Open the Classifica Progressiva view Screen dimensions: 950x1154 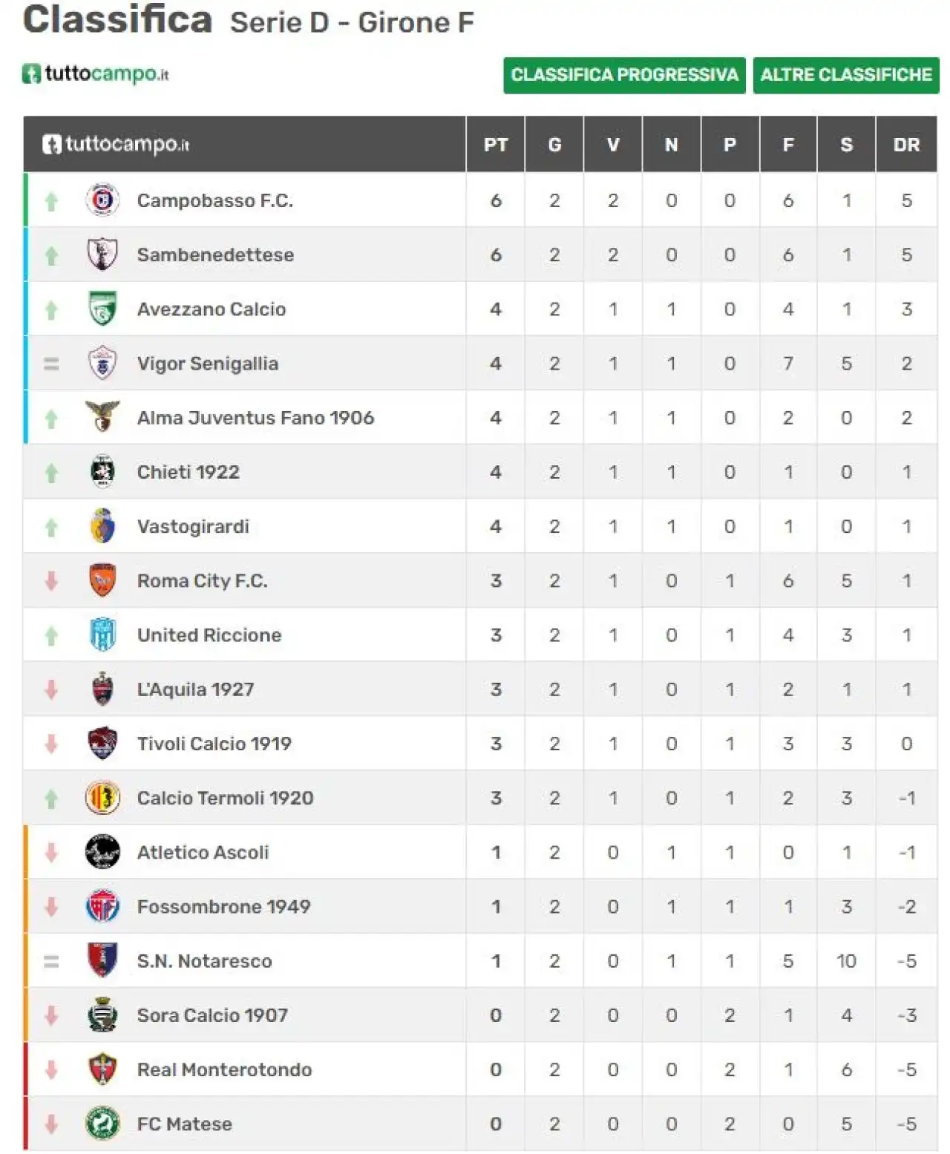coord(624,75)
